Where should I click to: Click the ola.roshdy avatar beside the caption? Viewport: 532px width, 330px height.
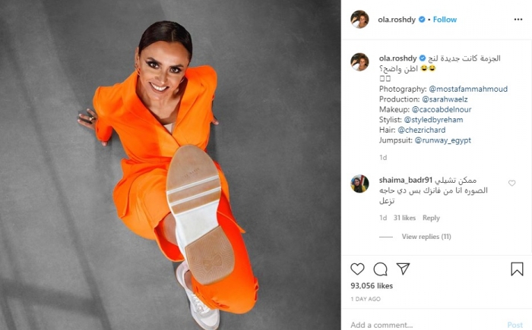pyautogui.click(x=359, y=62)
